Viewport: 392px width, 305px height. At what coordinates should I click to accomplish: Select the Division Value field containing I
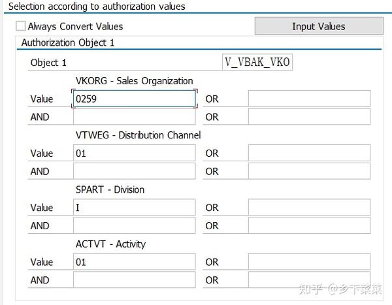click(134, 208)
